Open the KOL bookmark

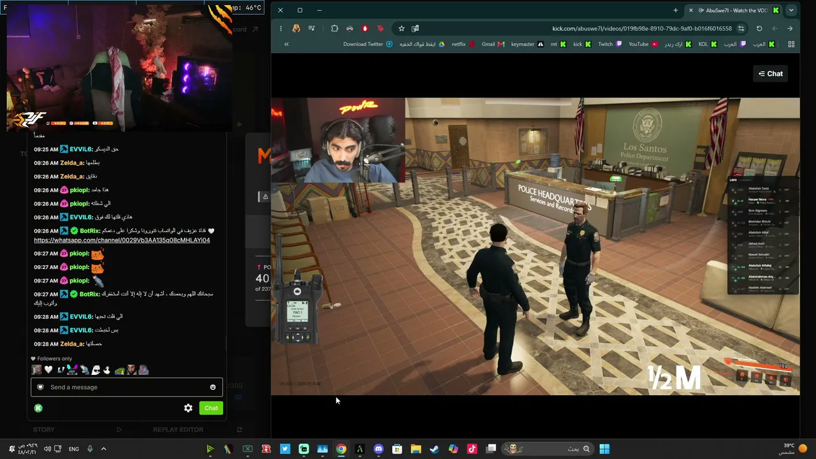(708, 44)
